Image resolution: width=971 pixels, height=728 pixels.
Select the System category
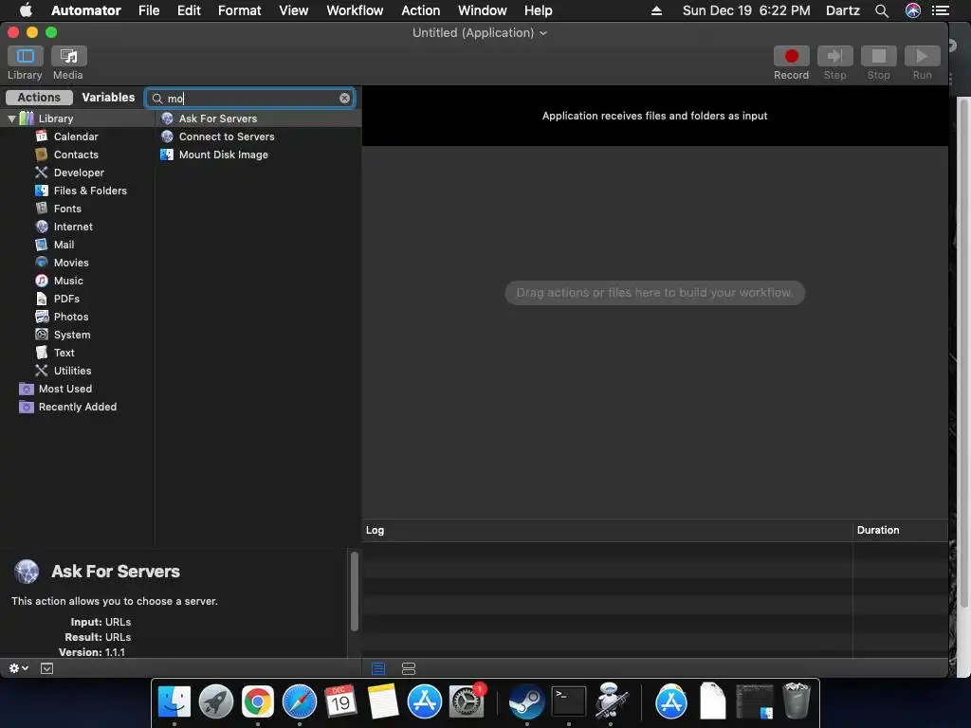[x=77, y=335]
